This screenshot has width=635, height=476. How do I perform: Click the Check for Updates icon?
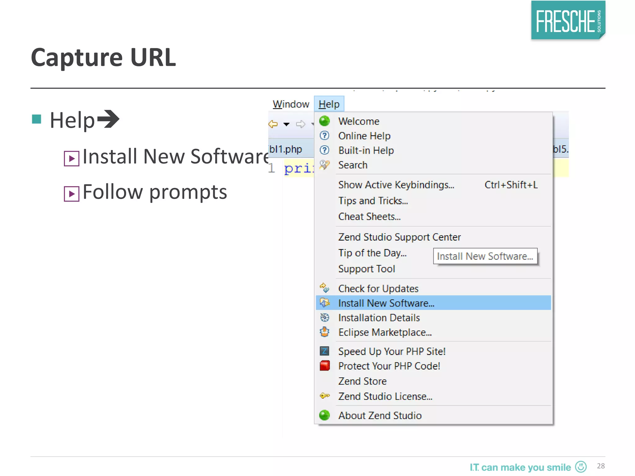coord(324,288)
